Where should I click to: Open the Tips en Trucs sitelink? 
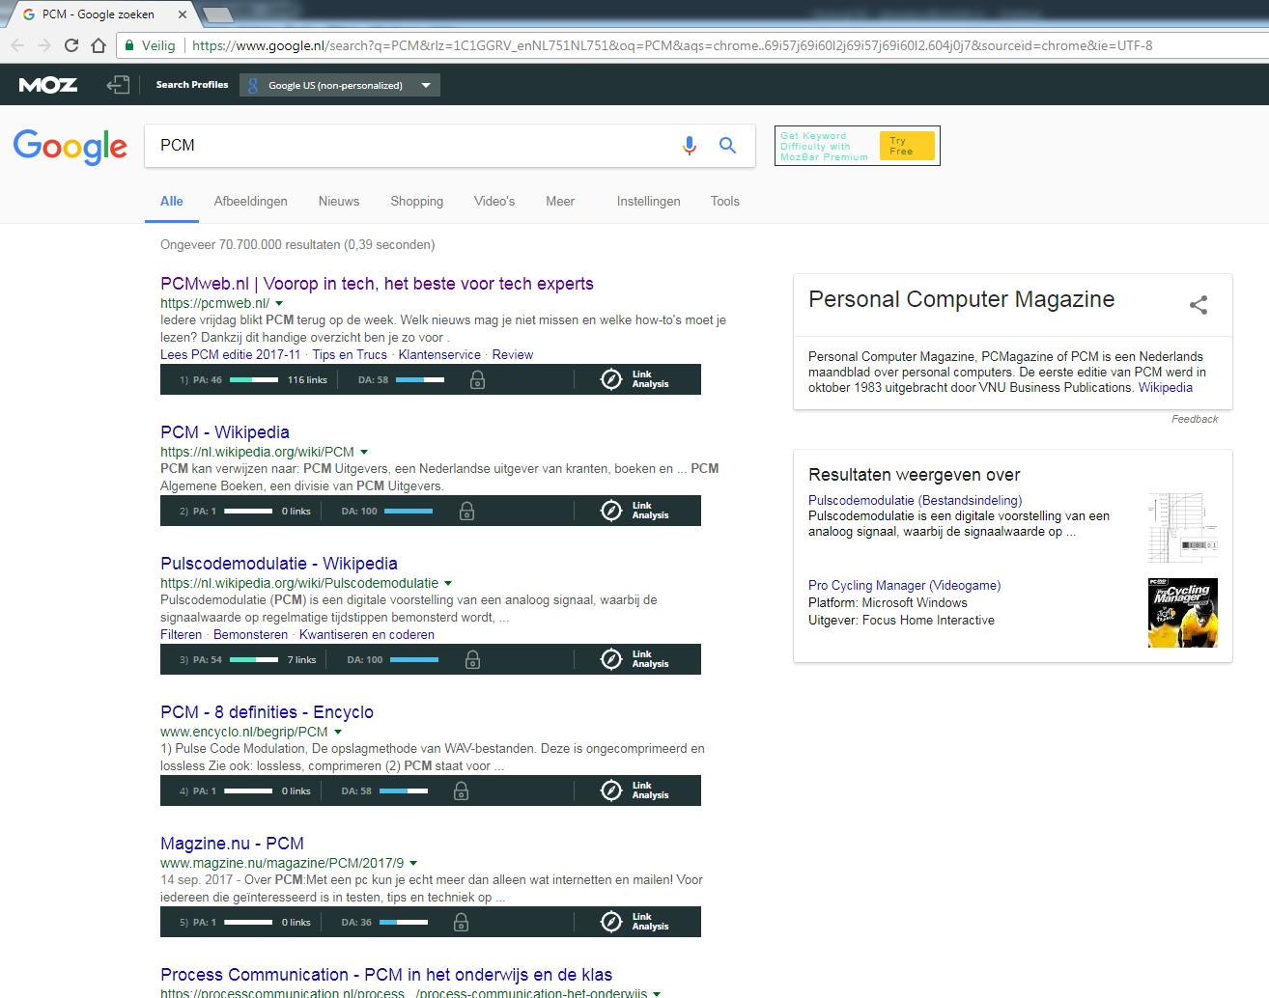point(350,354)
